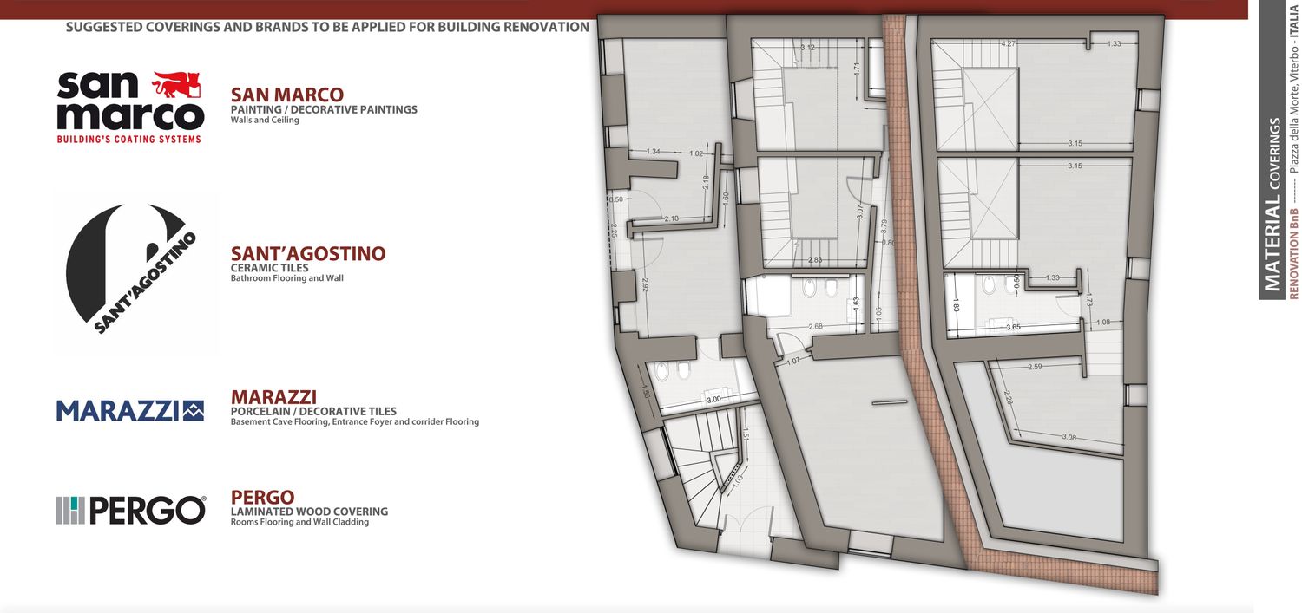The image size is (1302, 613).
Task: Click the vertical "RENOVATION BnB" label
Action: (x=1293, y=254)
